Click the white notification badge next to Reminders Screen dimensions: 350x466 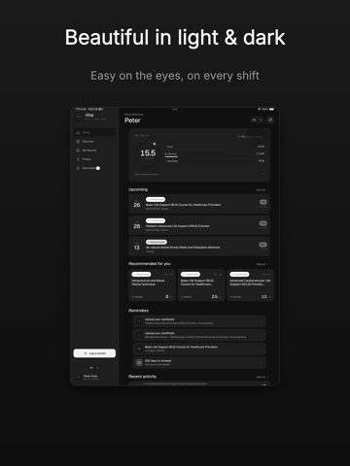(x=98, y=168)
